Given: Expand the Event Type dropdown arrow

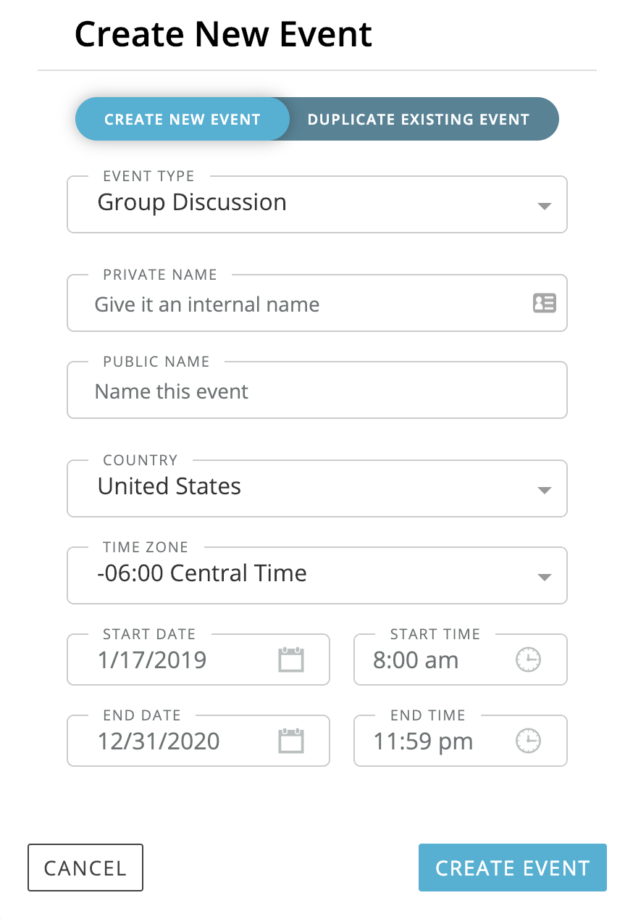Looking at the screenshot, I should [545, 206].
